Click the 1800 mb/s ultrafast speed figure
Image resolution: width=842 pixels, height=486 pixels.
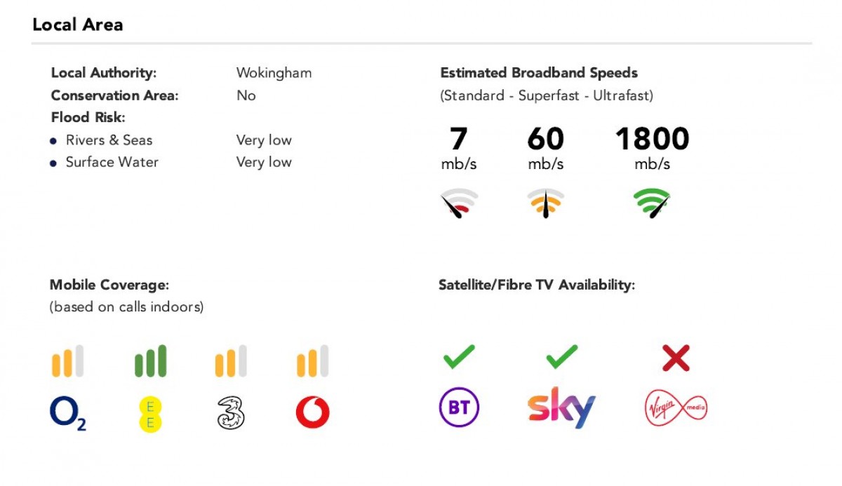[652, 140]
